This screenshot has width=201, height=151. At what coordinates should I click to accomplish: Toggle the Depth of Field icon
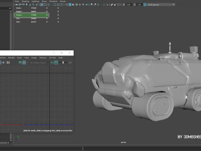102,5
